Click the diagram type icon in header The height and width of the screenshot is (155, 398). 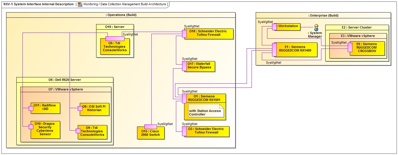coord(80,4)
